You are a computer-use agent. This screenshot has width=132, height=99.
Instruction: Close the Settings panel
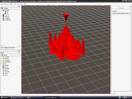pyautogui.click(x=131, y=6)
